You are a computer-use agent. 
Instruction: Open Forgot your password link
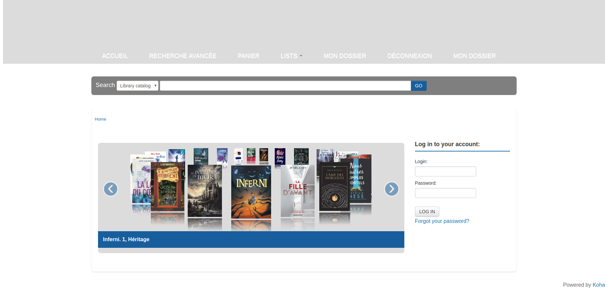pyautogui.click(x=442, y=221)
